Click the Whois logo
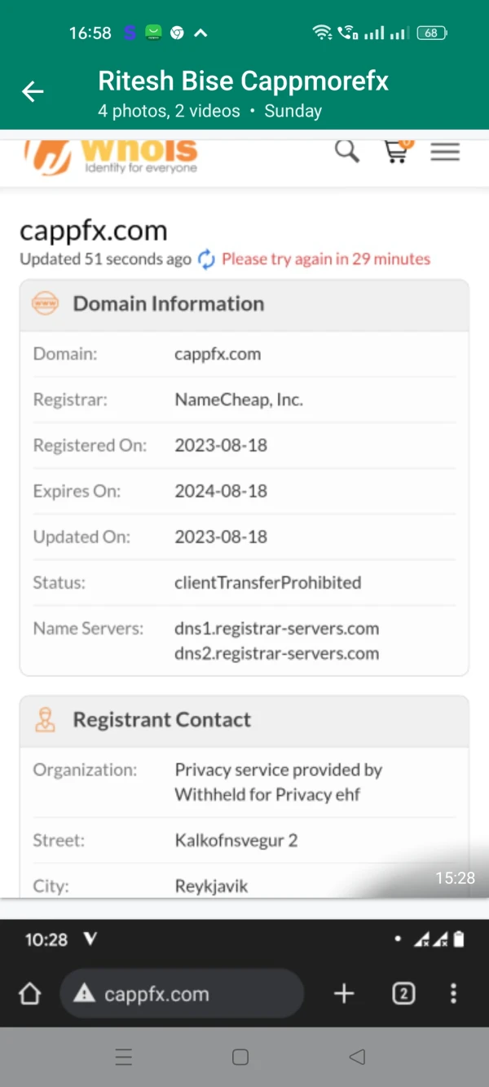Viewport: 489px width, 1087px height. coord(112,155)
